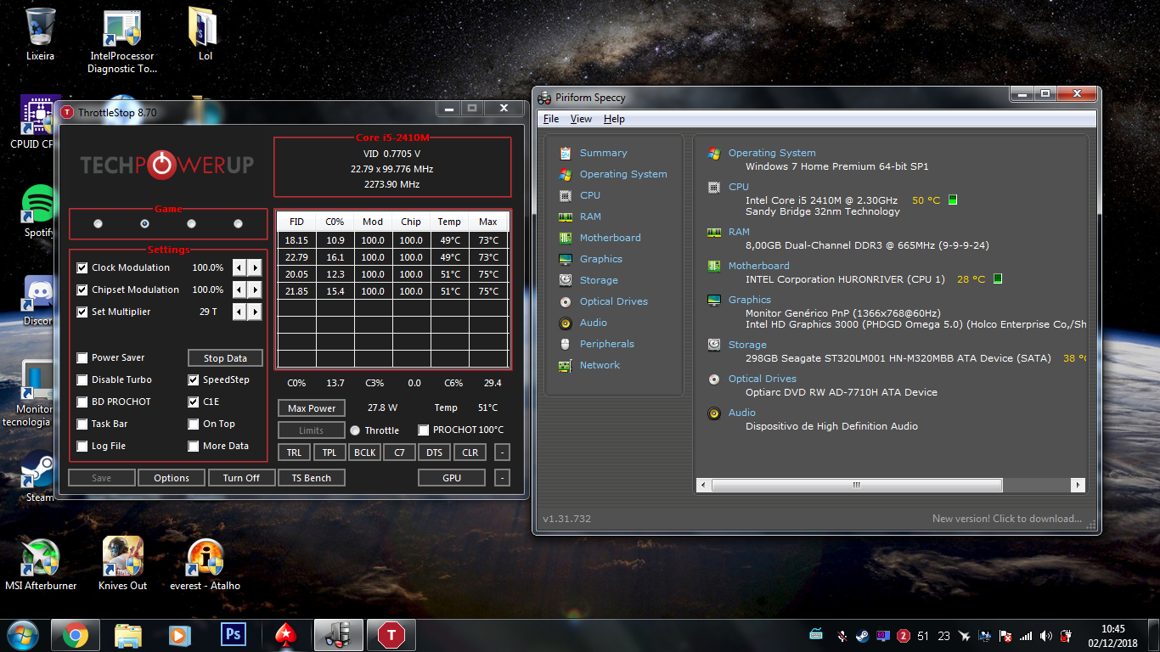Click the Lixeira recycle bin desktop icon
The image size is (1160, 652).
[x=40, y=35]
